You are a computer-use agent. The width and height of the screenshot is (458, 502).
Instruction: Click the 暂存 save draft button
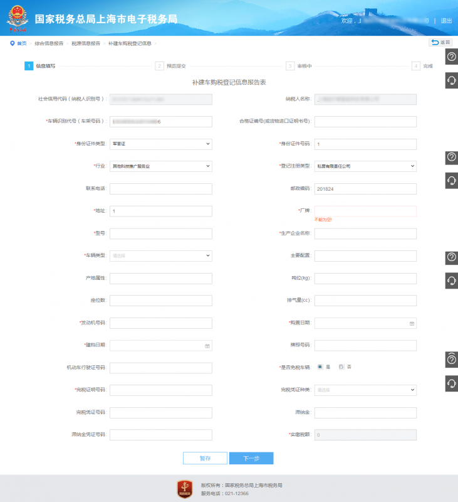click(205, 458)
